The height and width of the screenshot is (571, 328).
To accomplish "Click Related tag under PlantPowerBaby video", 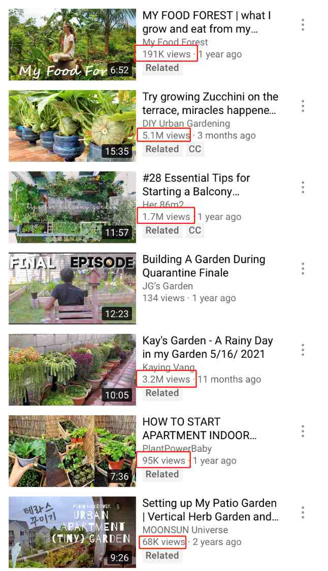I will click(x=162, y=474).
